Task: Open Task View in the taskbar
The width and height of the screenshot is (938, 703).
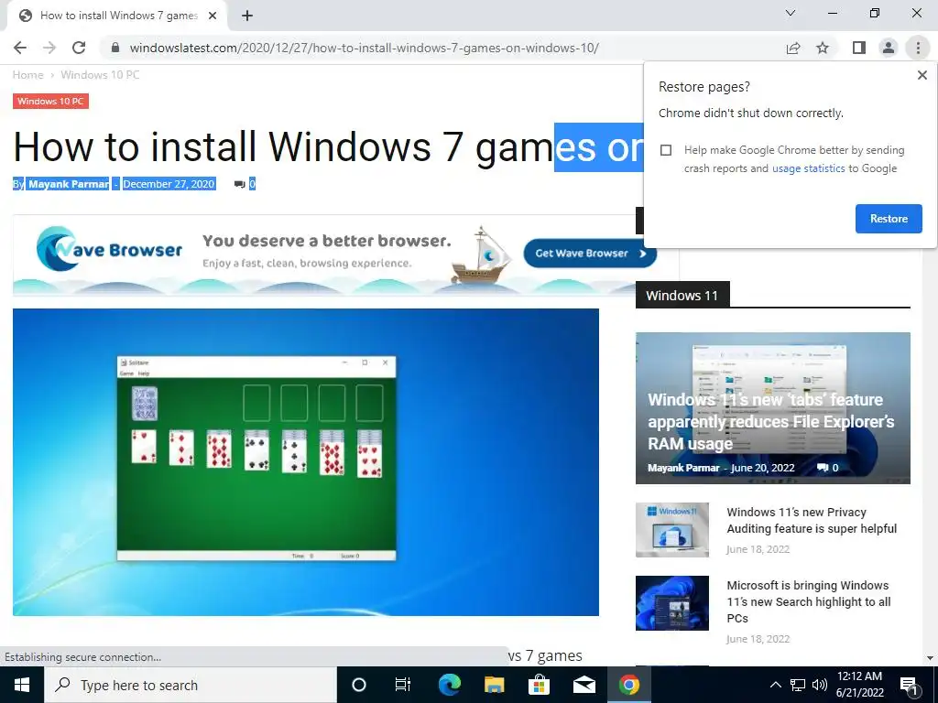Action: point(403,685)
